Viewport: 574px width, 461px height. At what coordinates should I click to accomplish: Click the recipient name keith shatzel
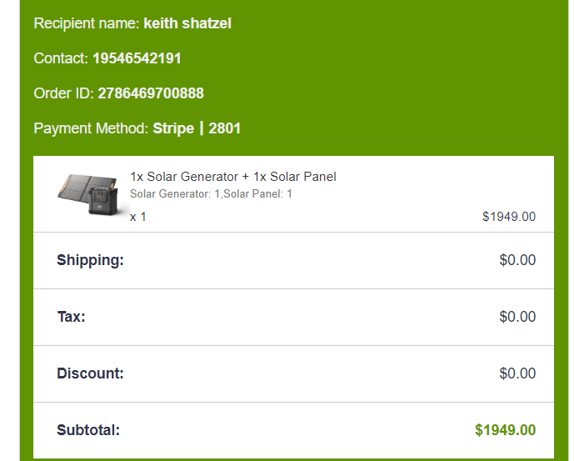(x=187, y=23)
